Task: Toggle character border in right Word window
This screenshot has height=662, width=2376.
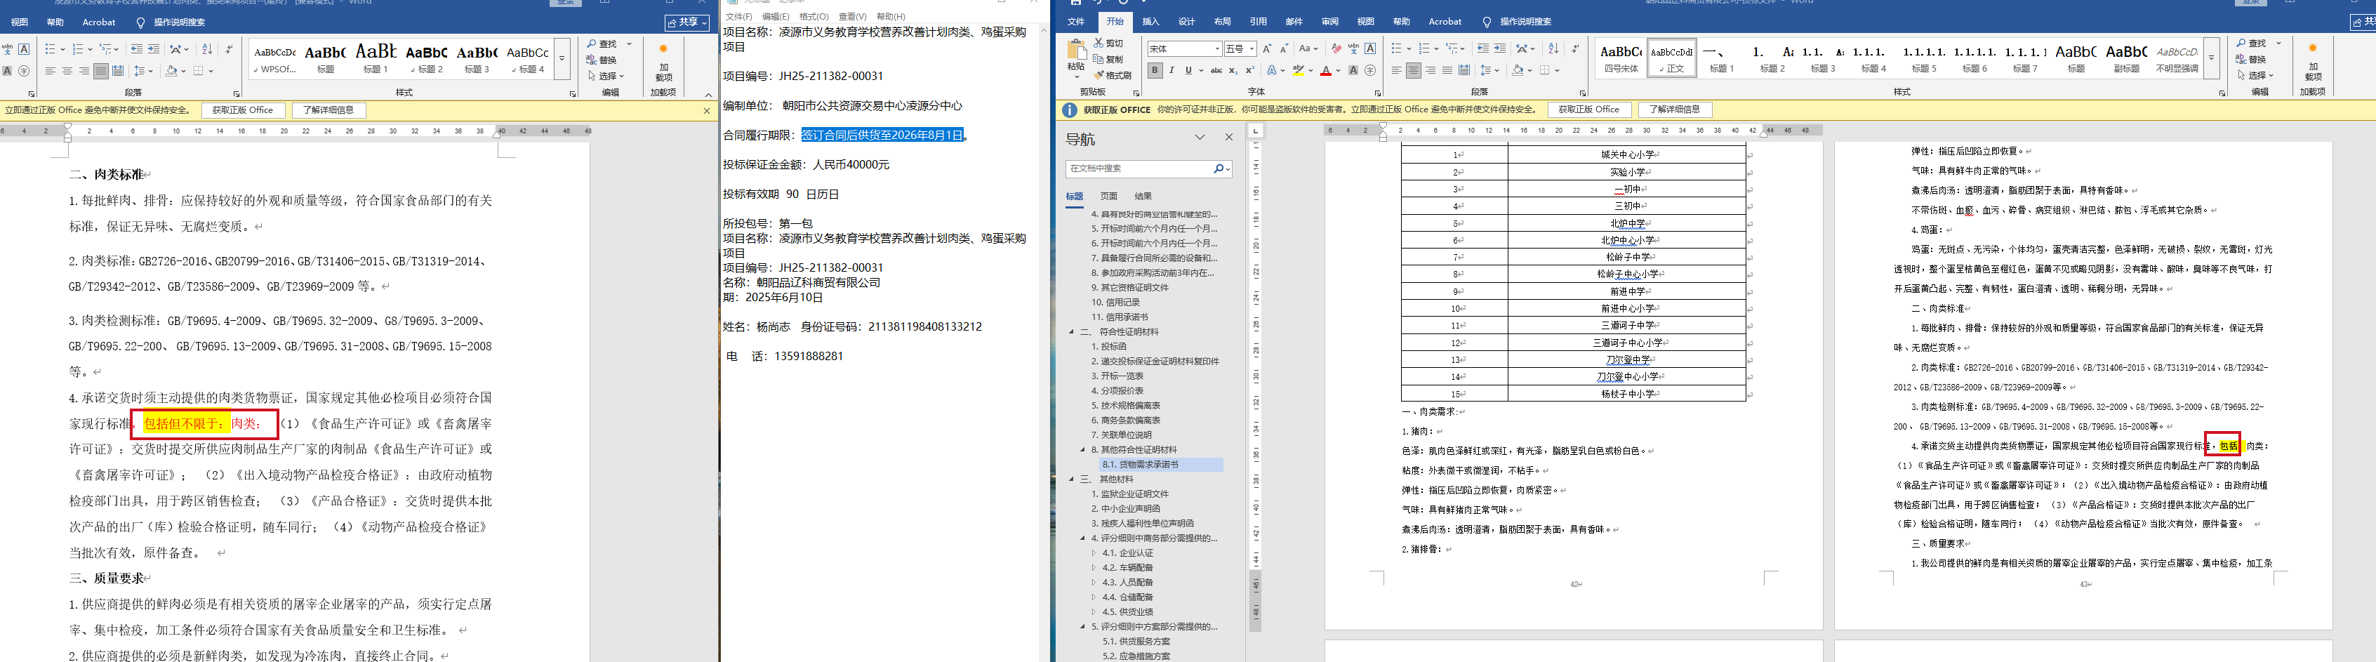Action: click(1371, 49)
